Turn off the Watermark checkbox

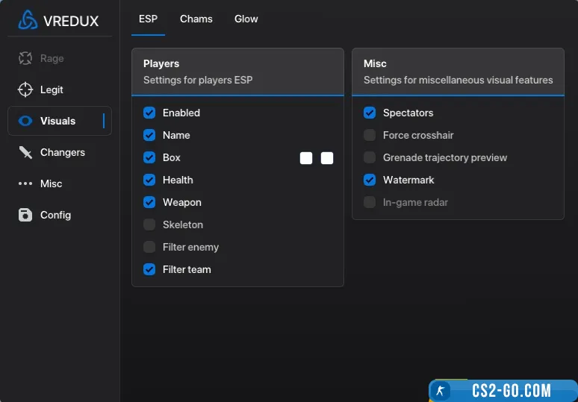370,180
